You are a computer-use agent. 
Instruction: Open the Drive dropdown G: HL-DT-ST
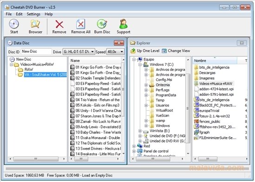79,52
